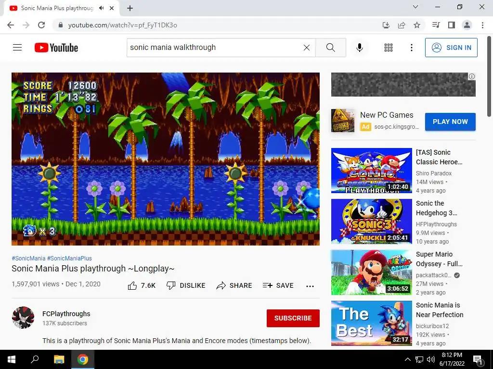
Task: Play the Super Mario Odyssey thumbnail
Action: pyautogui.click(x=371, y=272)
